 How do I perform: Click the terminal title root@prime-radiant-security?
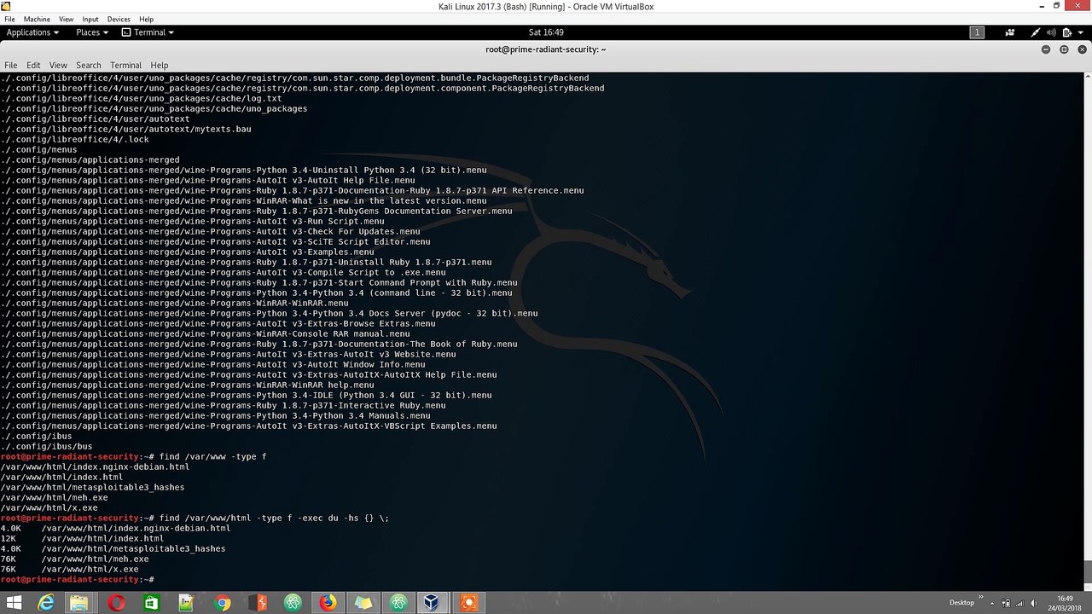[546, 49]
